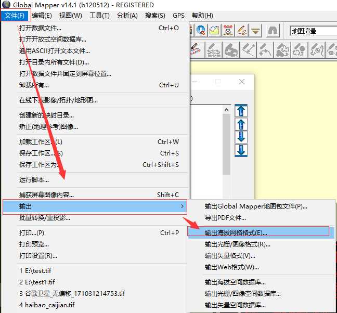
Task: Expand the 输出 submenu arrow
Action: pos(182,206)
